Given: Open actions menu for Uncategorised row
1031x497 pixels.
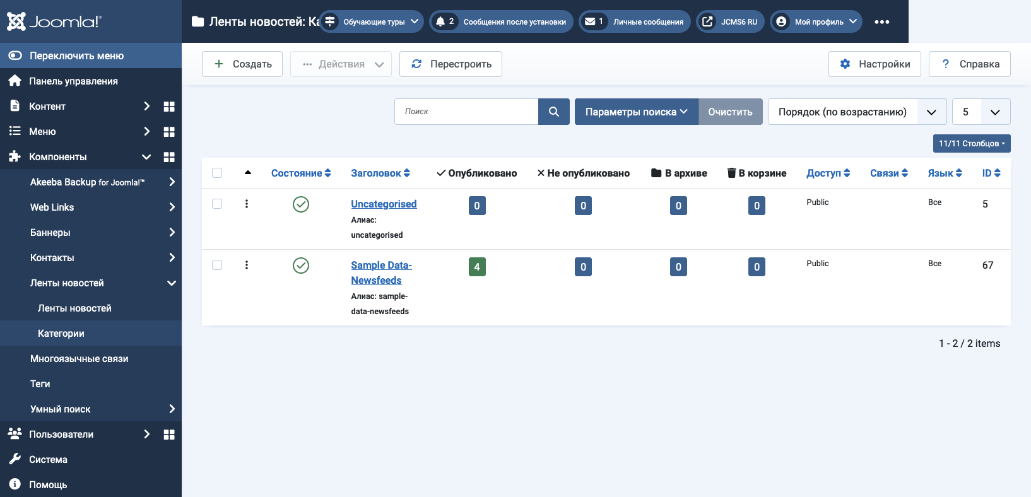Looking at the screenshot, I should click(x=247, y=204).
